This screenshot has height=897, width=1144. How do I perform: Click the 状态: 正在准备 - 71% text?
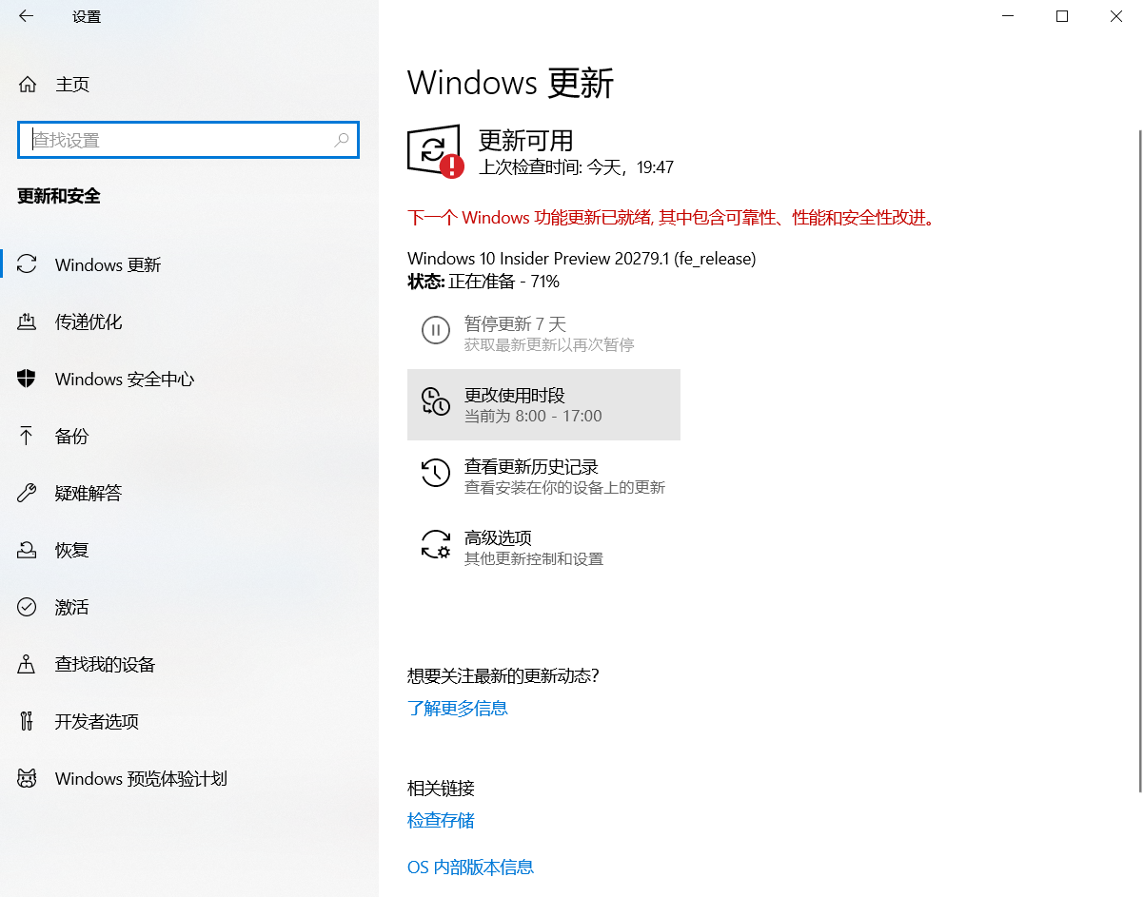coord(483,282)
